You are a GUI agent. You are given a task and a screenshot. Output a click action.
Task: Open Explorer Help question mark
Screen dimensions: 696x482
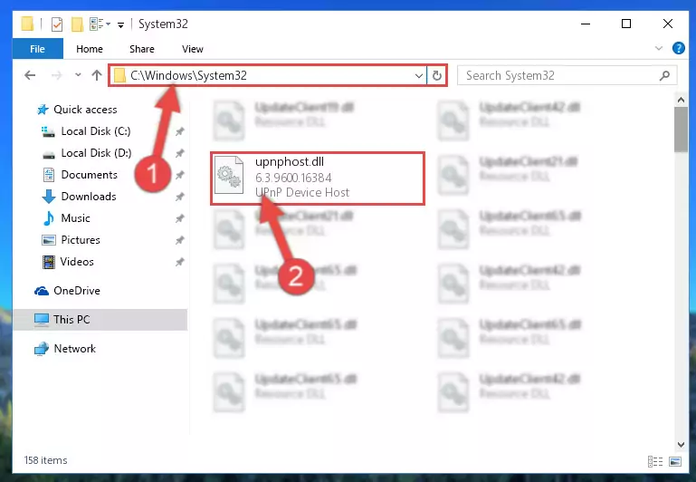pos(678,48)
